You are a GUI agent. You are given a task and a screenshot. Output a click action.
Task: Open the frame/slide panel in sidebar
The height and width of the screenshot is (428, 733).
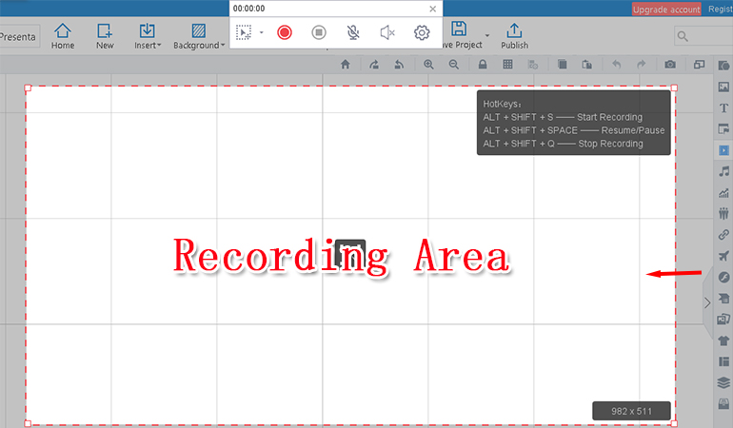pyautogui.click(x=723, y=129)
